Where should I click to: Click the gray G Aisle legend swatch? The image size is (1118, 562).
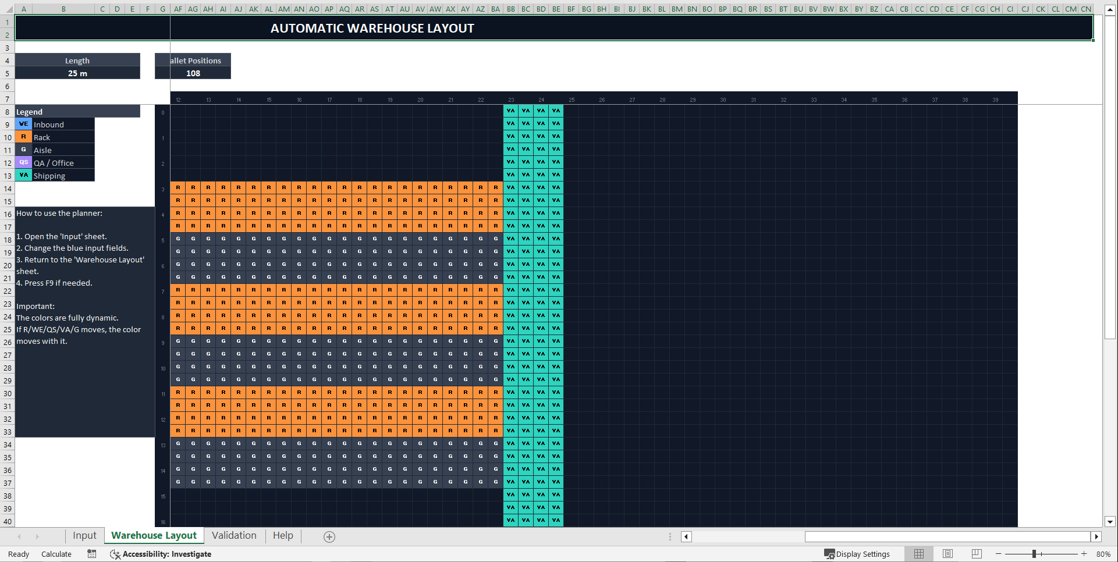click(23, 150)
